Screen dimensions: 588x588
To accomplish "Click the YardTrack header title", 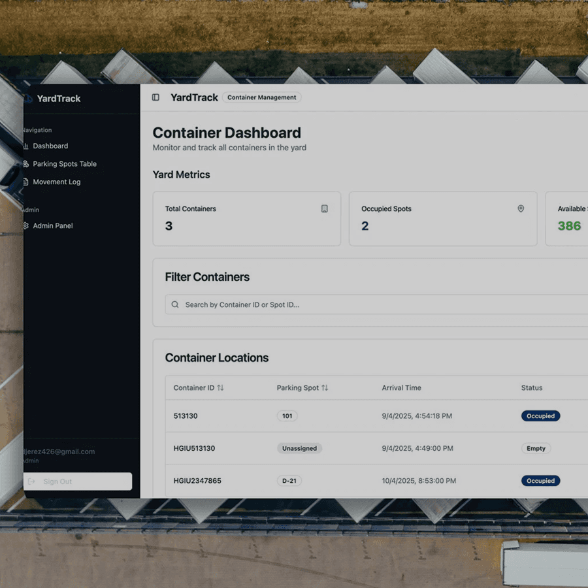I will [194, 97].
